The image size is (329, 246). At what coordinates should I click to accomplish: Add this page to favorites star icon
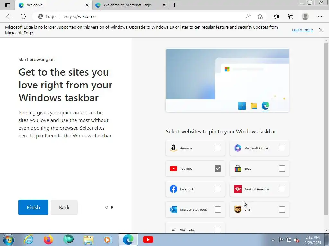tap(260, 16)
